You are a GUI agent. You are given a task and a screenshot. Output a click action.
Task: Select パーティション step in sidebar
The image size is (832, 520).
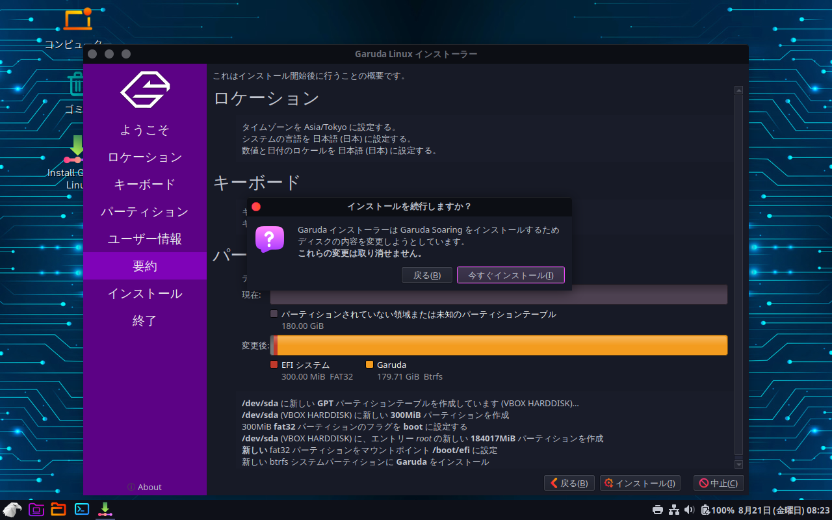pos(145,212)
